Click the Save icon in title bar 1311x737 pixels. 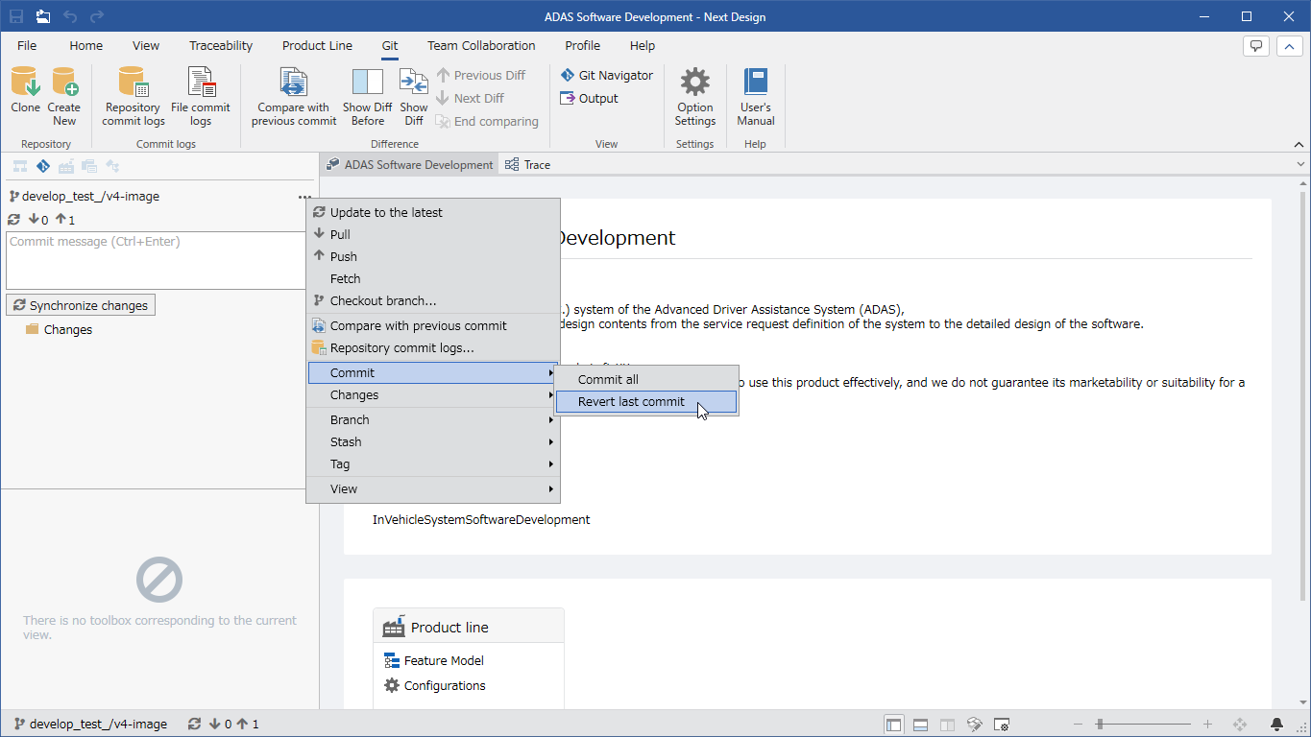16,16
